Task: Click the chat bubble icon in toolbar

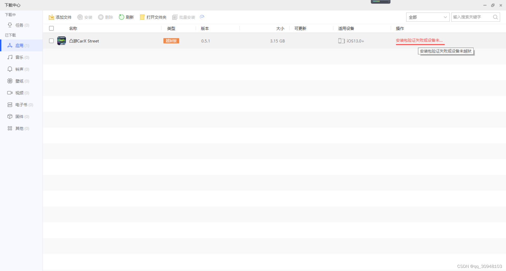Action: click(x=202, y=17)
